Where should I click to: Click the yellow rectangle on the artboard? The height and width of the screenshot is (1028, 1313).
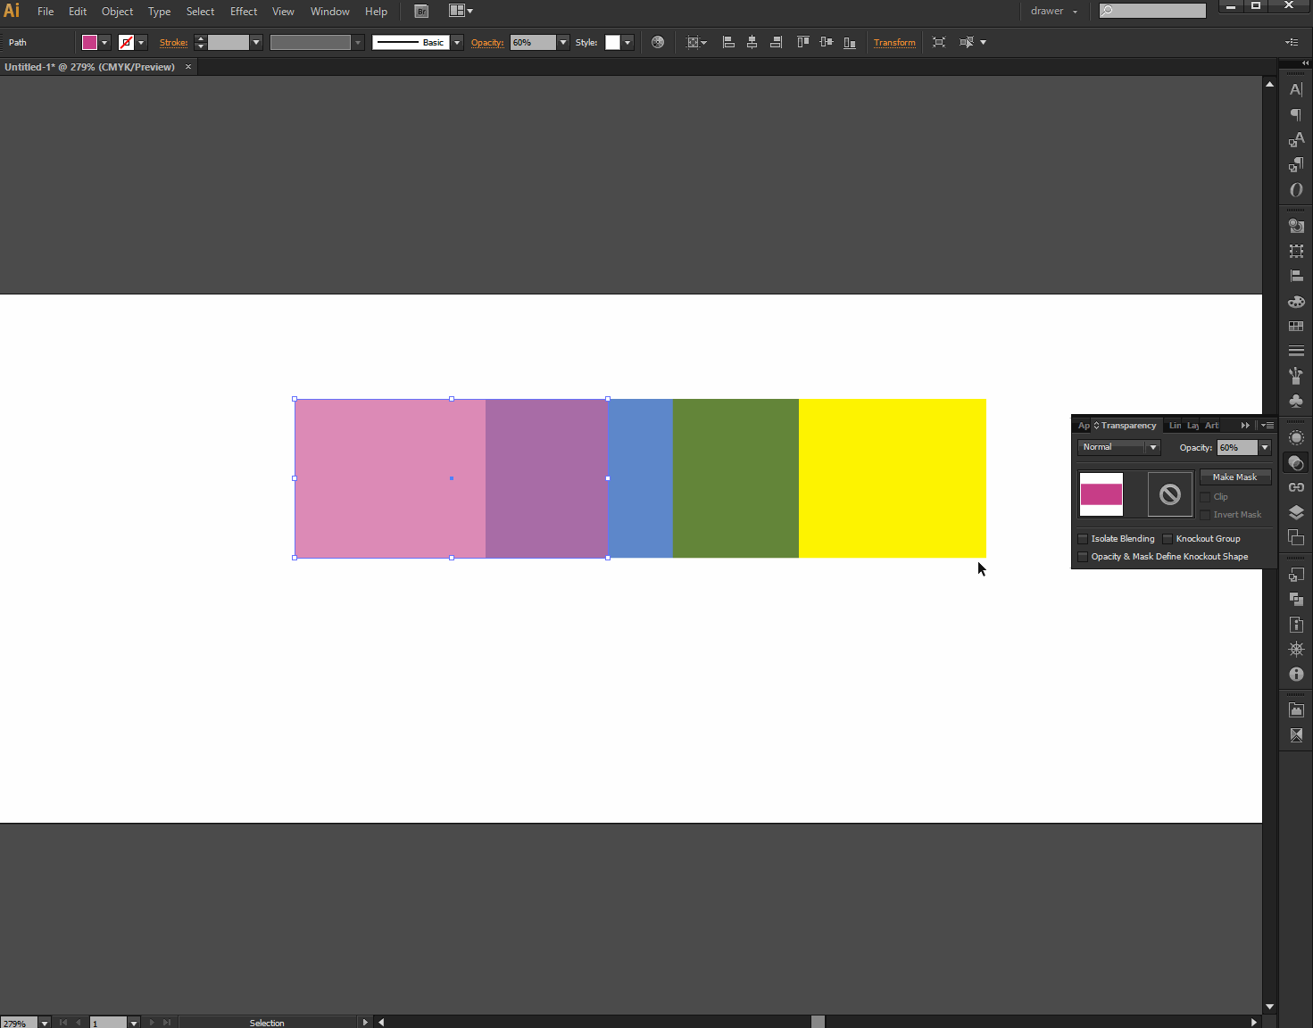893,478
